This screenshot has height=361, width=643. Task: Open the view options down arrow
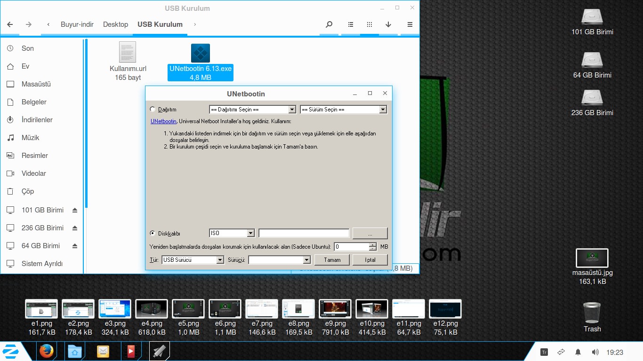click(x=388, y=24)
